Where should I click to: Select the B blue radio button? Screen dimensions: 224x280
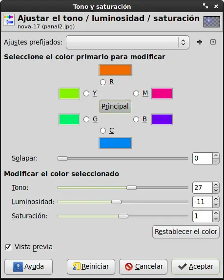pos(136,119)
